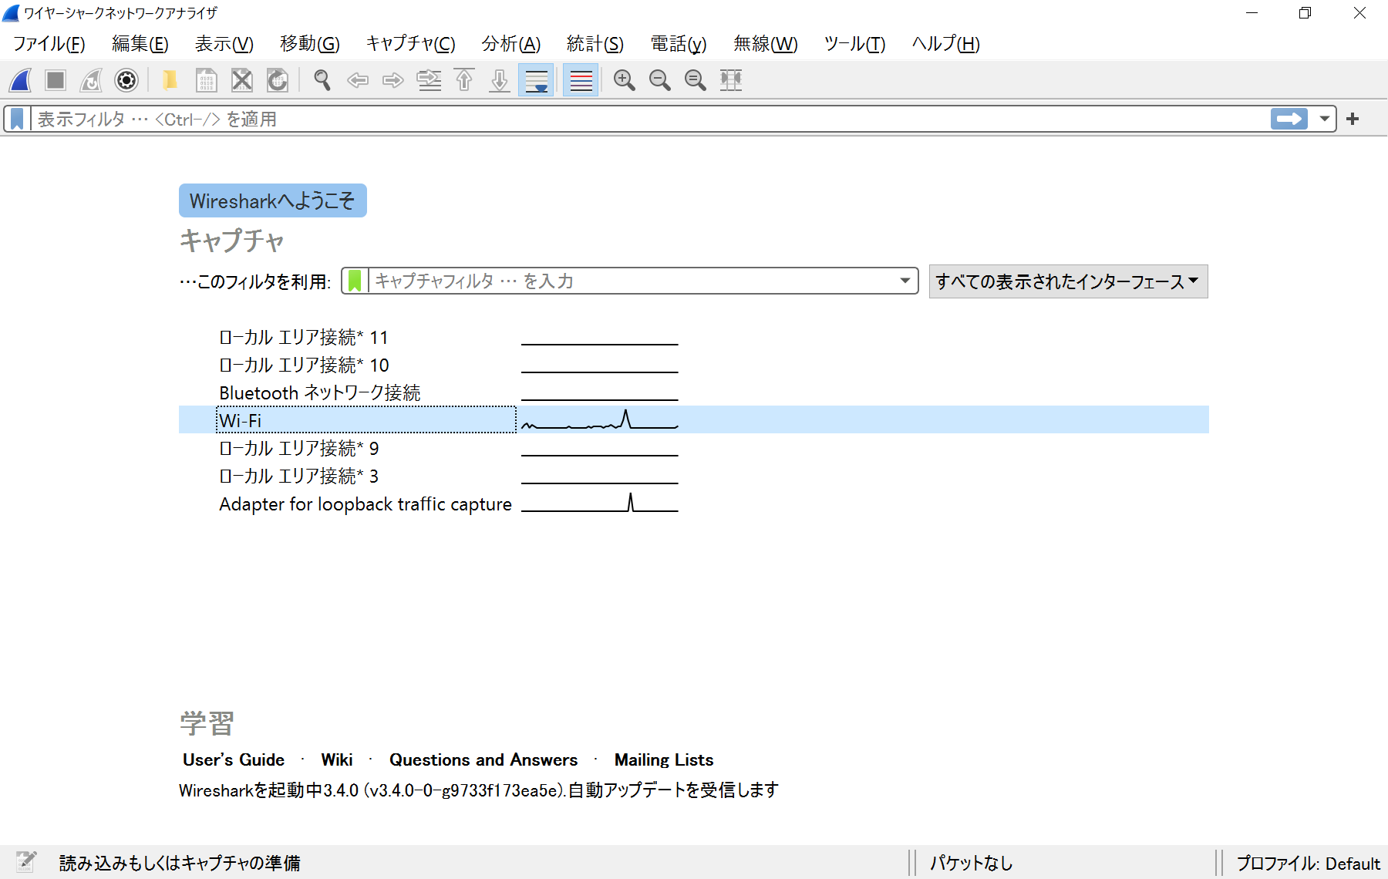Open a capture file via folder icon
1388x879 pixels.
point(170,80)
